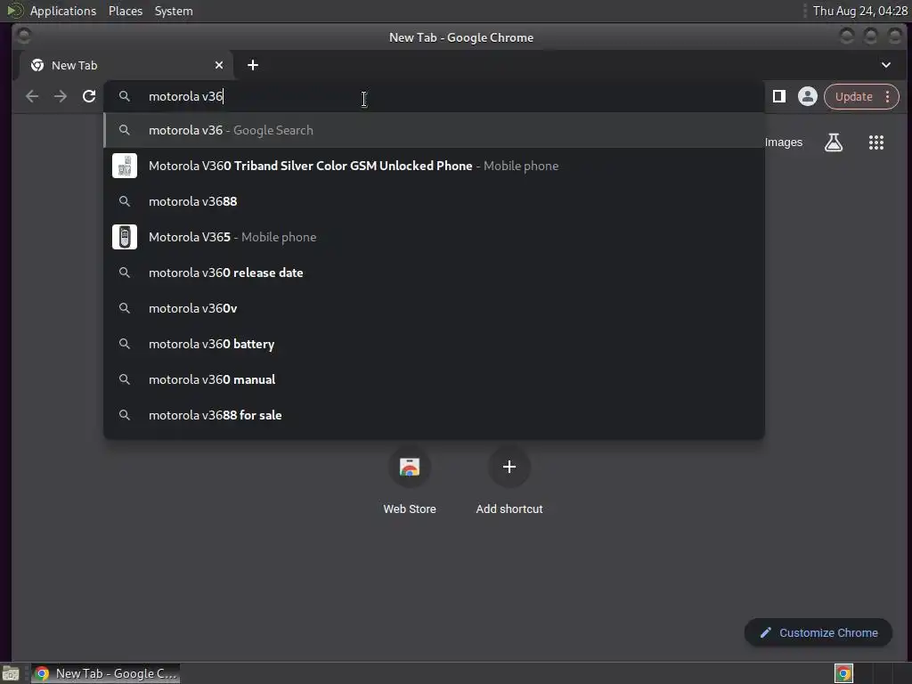The height and width of the screenshot is (684, 912).
Task: Open the Places menu
Action: [126, 11]
